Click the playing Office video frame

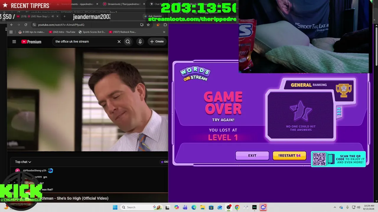tap(88, 100)
